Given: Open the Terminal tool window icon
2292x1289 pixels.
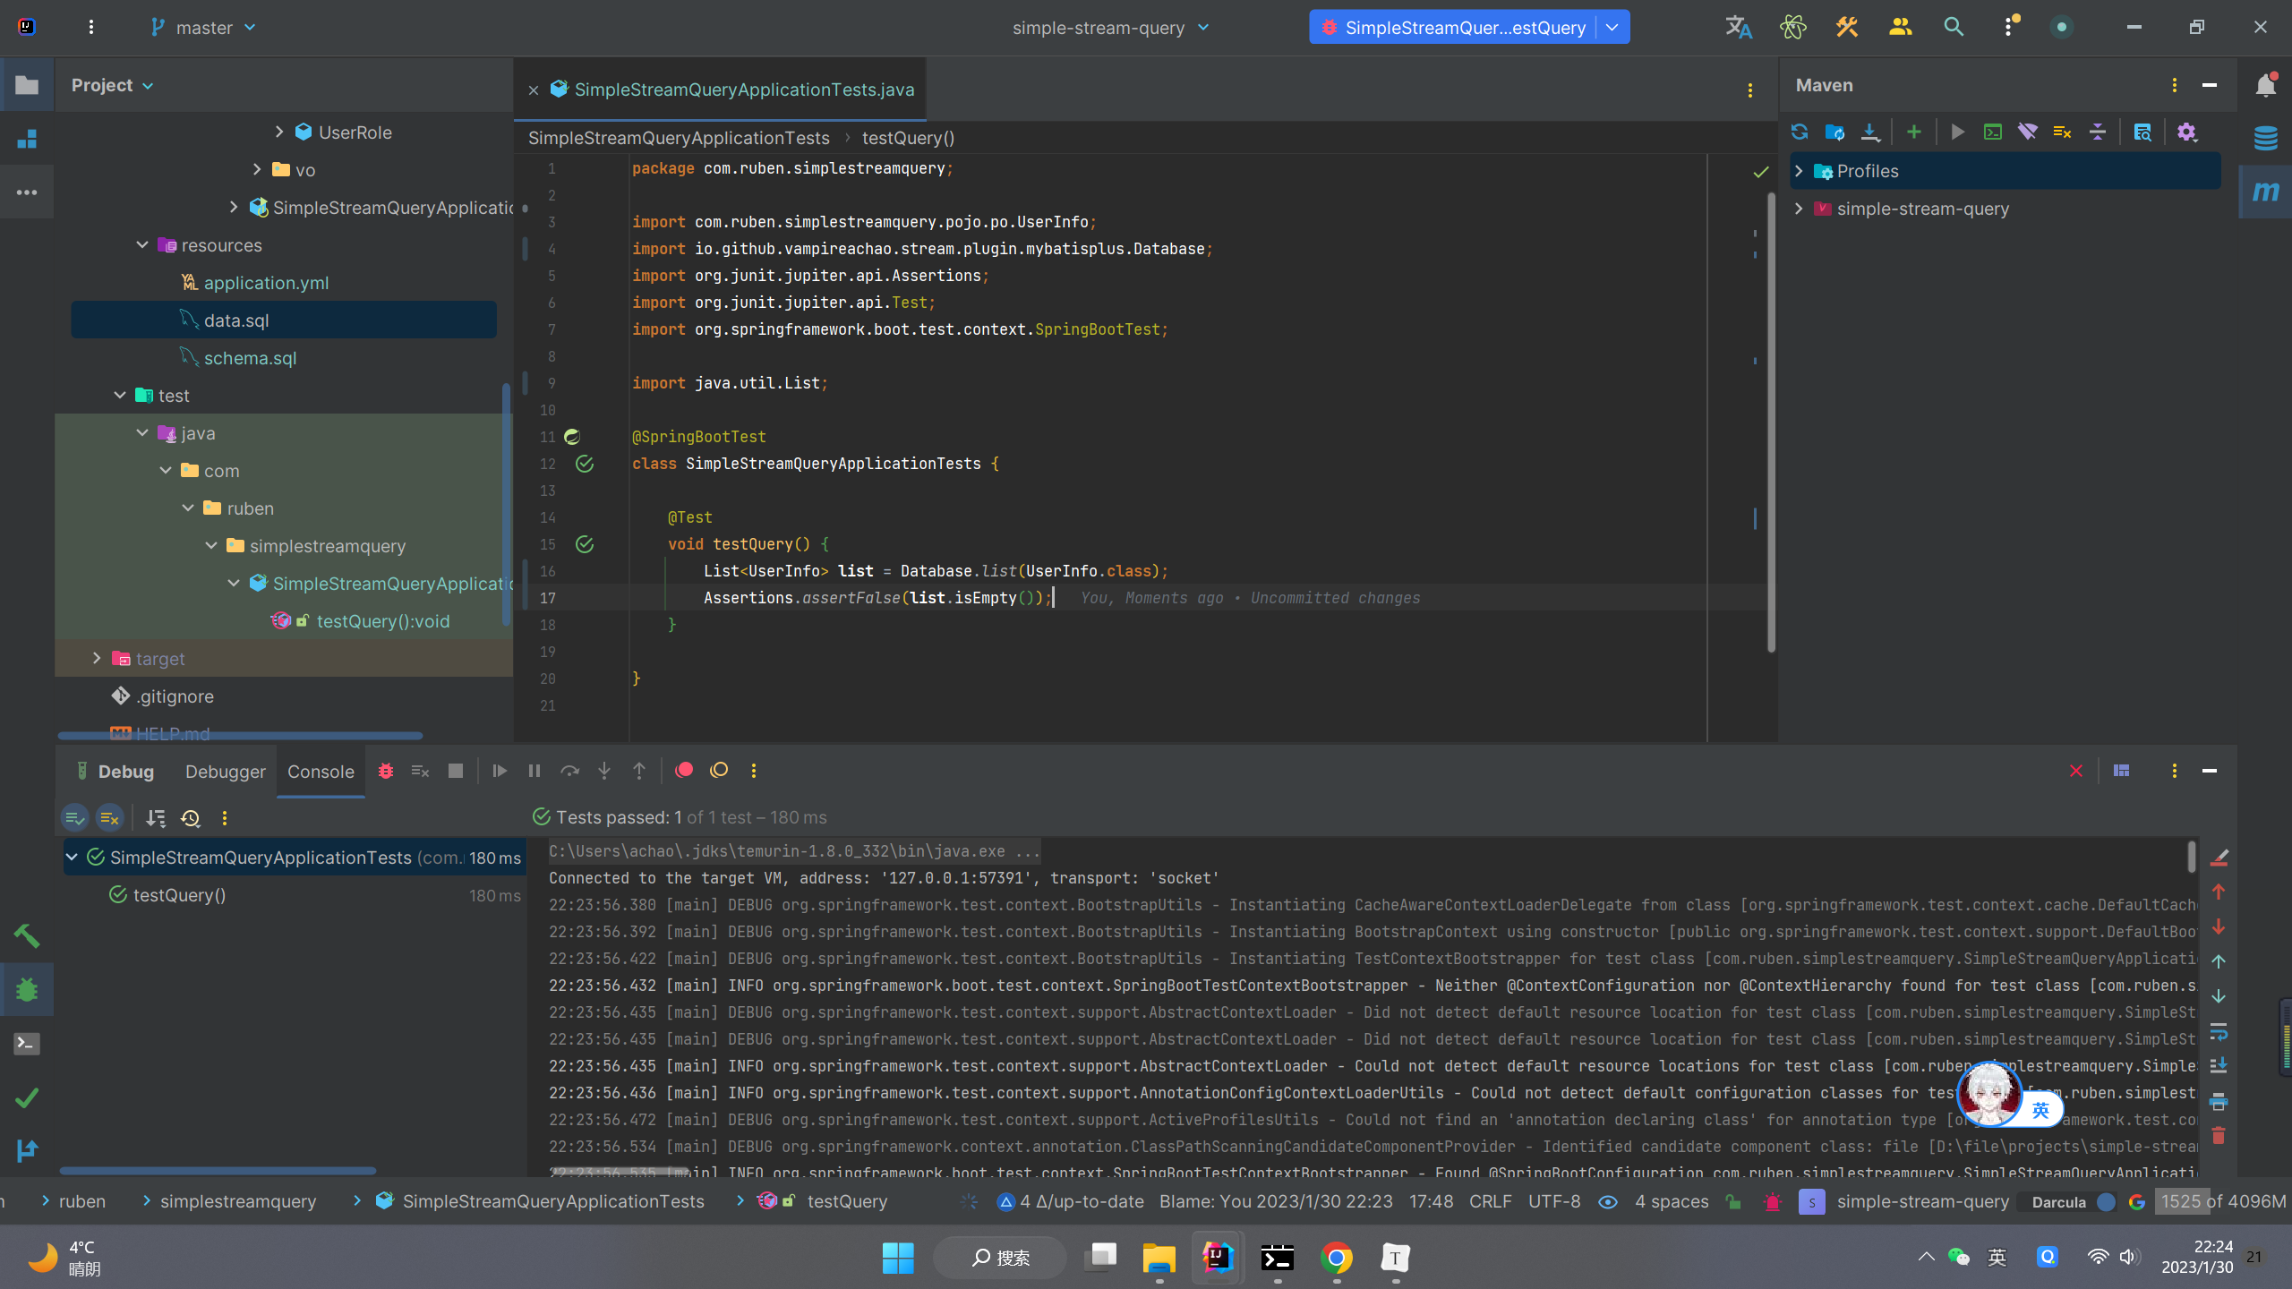Looking at the screenshot, I should click(x=27, y=1044).
